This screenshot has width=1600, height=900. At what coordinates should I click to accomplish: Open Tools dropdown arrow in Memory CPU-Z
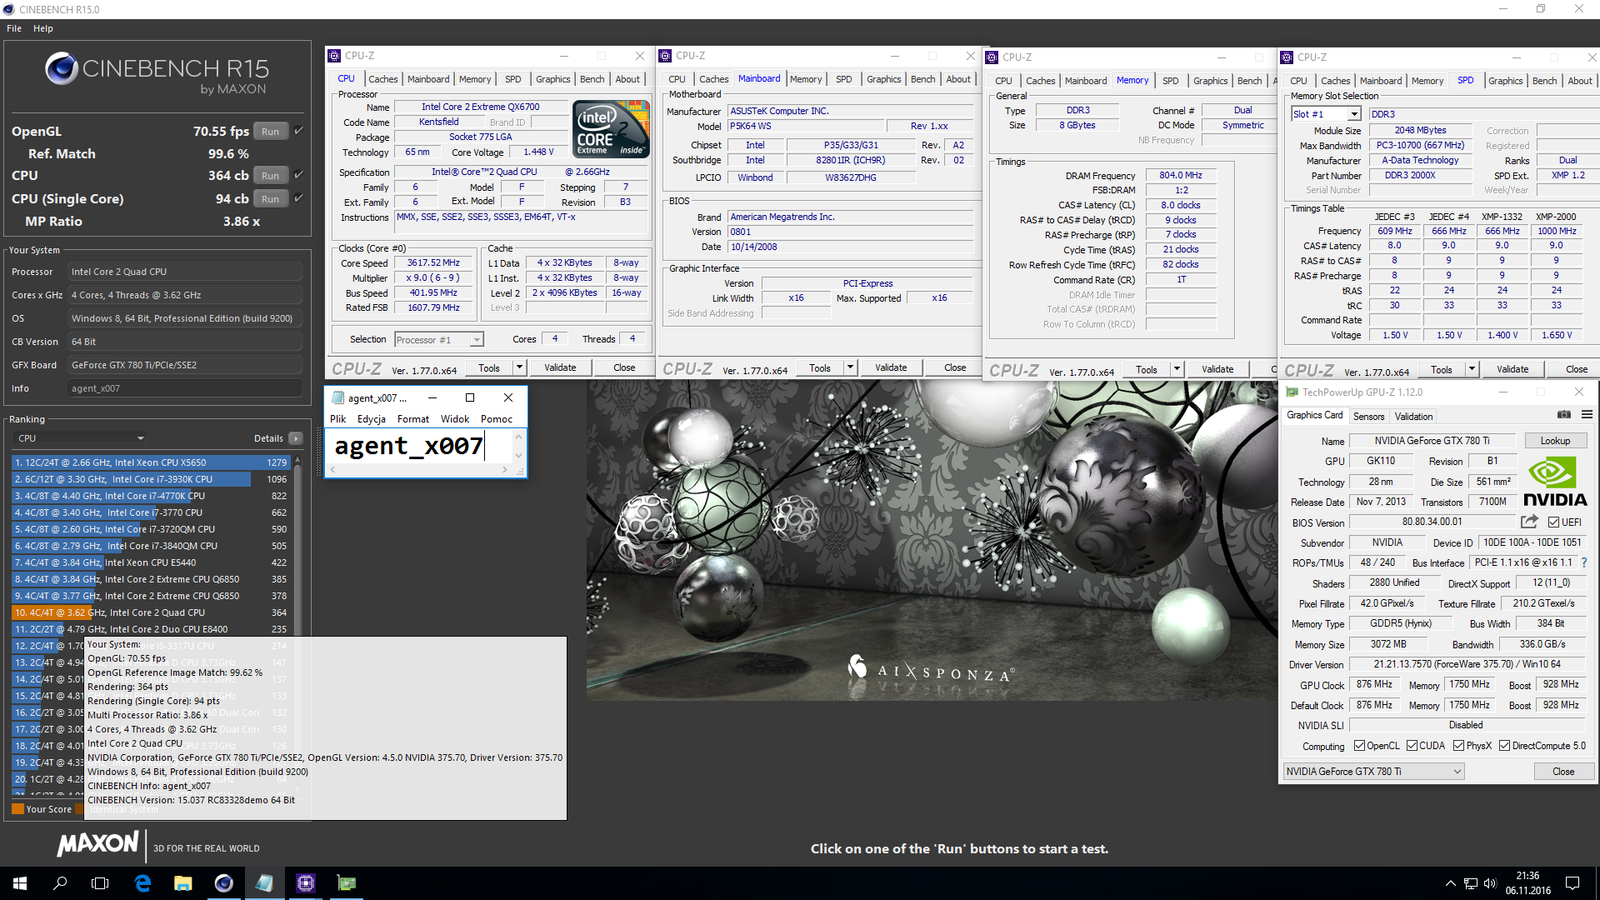pos(1177,369)
